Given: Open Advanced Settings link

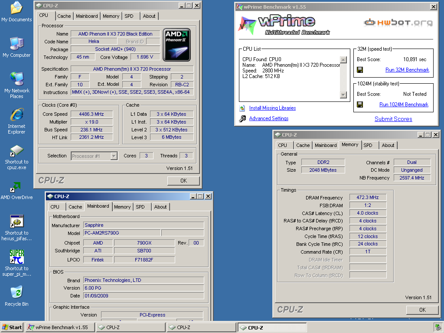Looking at the screenshot, I should pyautogui.click(x=269, y=118).
